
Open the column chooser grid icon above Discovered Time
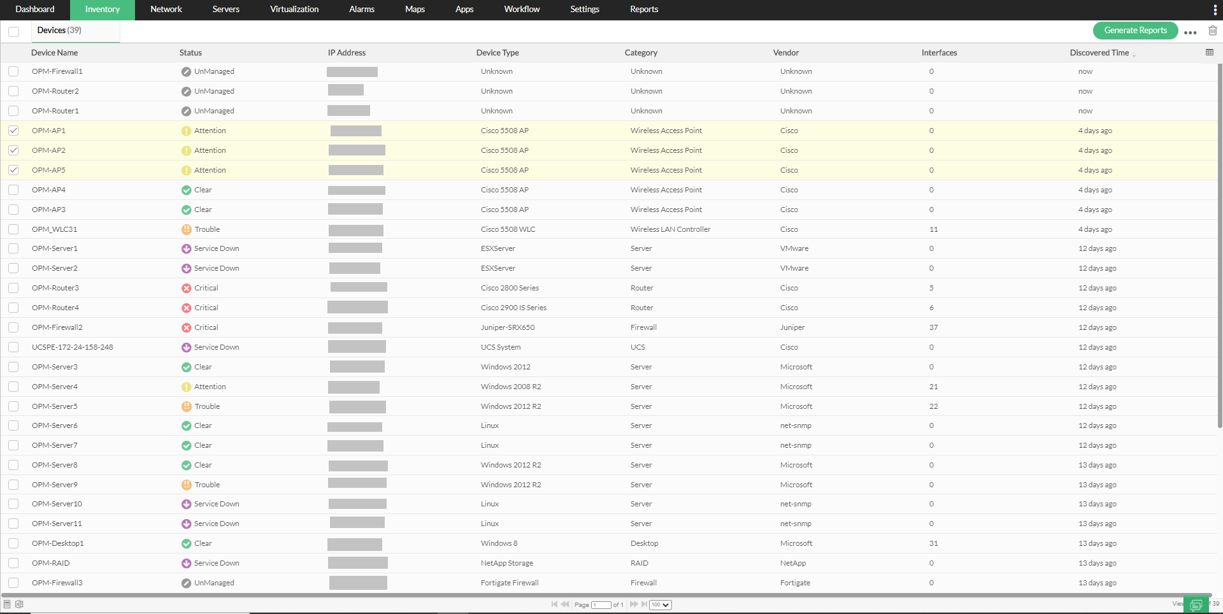pos(1209,52)
